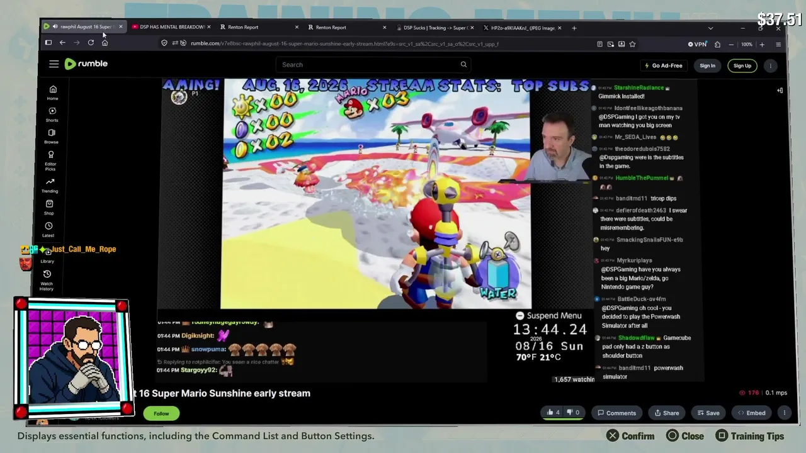806x453 pixels.
Task: Switch to DSP Sucks Tracking tab
Action: tap(434, 28)
